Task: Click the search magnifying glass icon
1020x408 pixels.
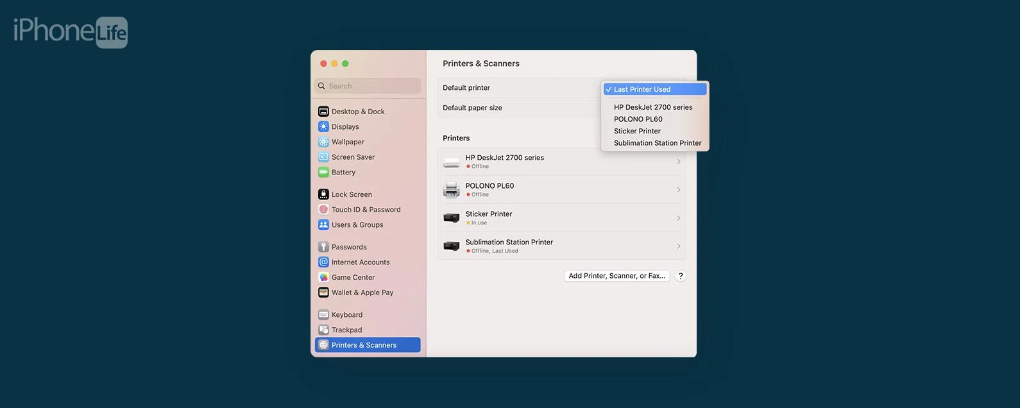Action: click(x=322, y=86)
